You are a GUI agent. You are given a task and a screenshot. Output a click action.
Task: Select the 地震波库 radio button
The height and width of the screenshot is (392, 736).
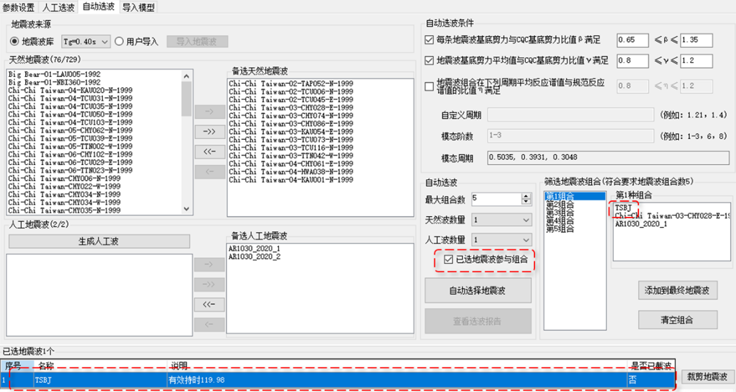[x=15, y=42]
